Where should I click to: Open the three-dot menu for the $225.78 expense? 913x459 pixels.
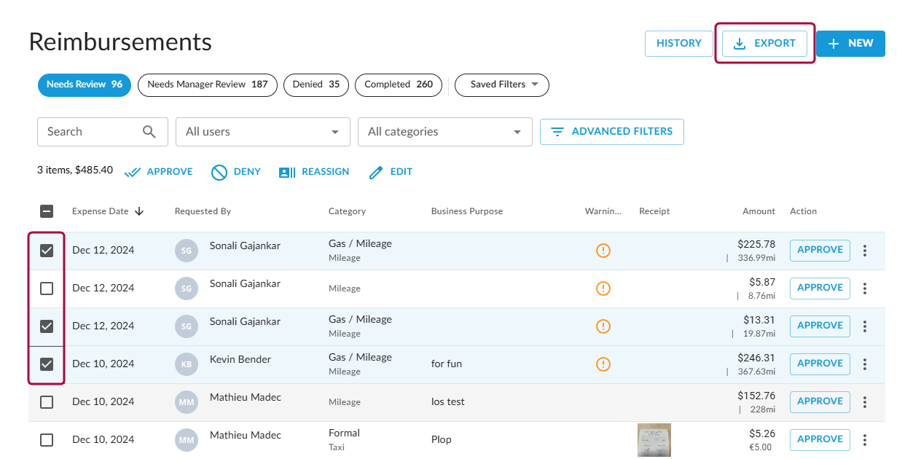865,251
